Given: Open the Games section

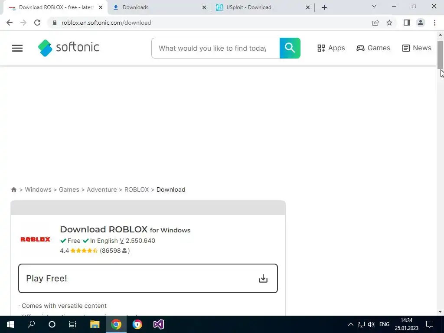Looking at the screenshot, I should tap(373, 48).
